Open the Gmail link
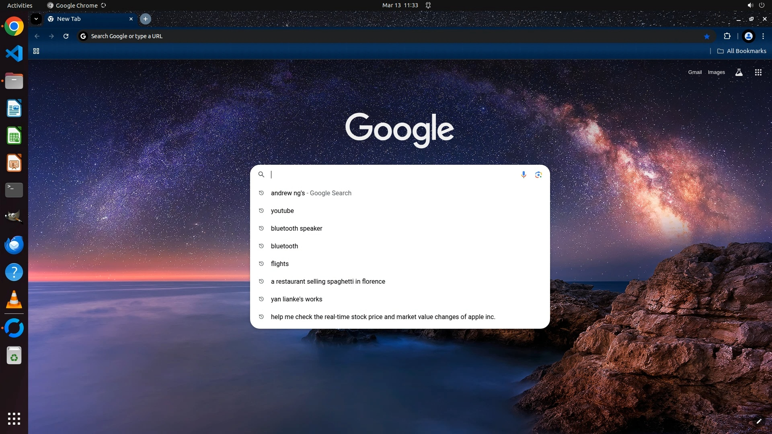This screenshot has width=772, height=434. click(694, 72)
